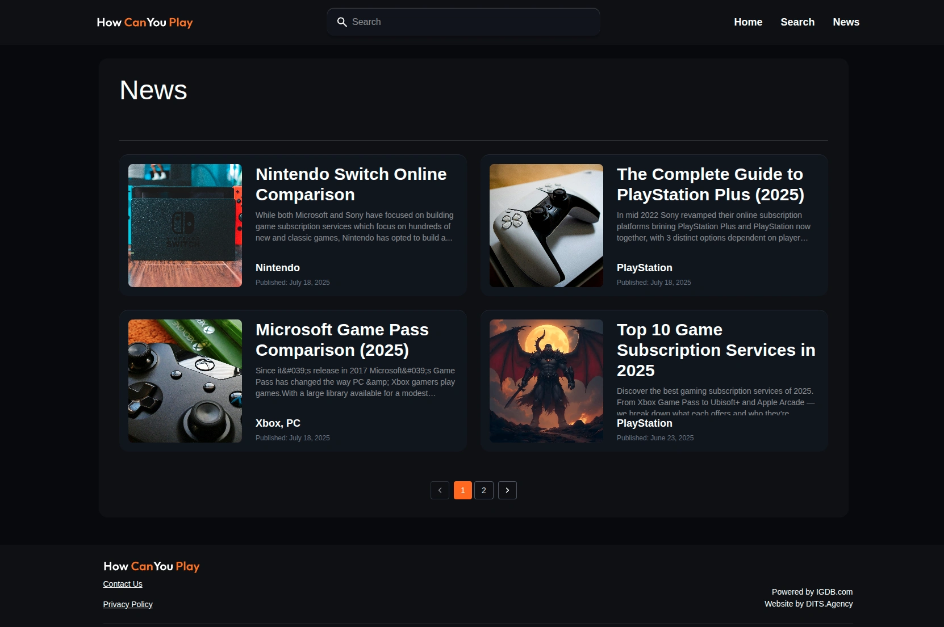The width and height of the screenshot is (944, 627).
Task: Click the PlayStation DualSense controller thumbnail
Action: 546,225
